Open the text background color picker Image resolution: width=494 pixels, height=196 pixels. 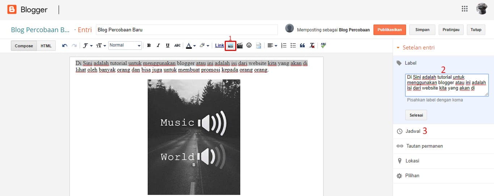[204, 45]
